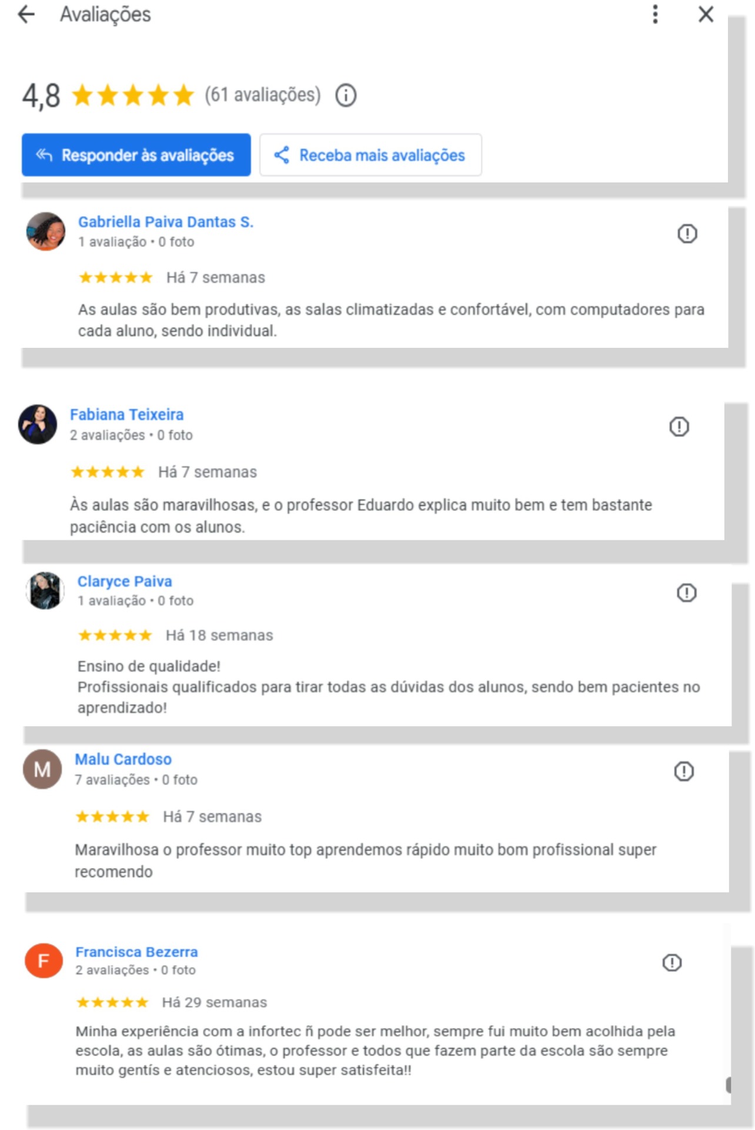Click the back arrow beside Avaliações
Viewport: 755px width, 1130px height.
[x=26, y=14]
